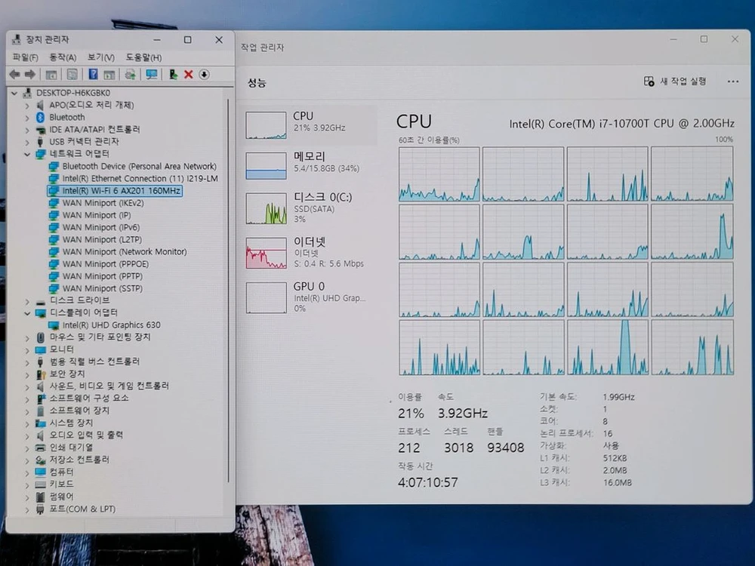Toggle the console tree pane toolbar icon
Screen dimensions: 755x566
(x=51, y=75)
